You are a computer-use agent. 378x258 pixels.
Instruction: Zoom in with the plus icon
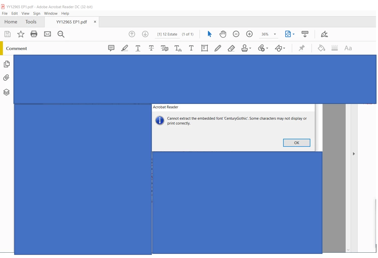point(250,34)
